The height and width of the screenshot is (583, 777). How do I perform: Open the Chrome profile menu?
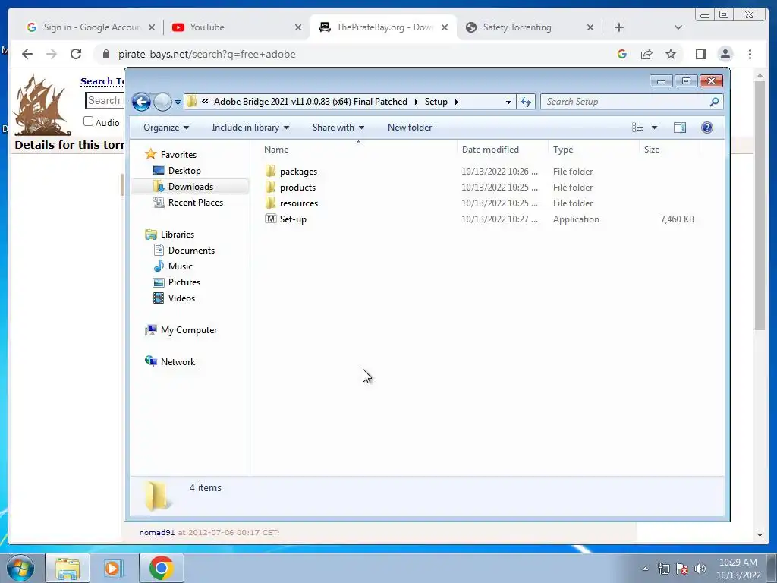(x=725, y=54)
